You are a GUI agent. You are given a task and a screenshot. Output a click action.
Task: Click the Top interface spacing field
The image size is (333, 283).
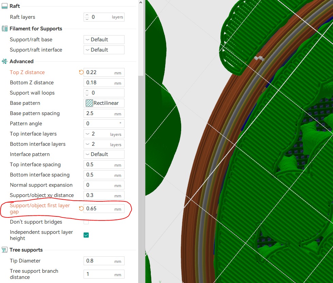(x=104, y=165)
